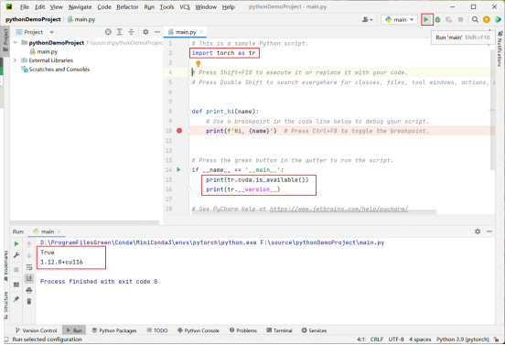Open Project panel settings gear

click(x=145, y=32)
